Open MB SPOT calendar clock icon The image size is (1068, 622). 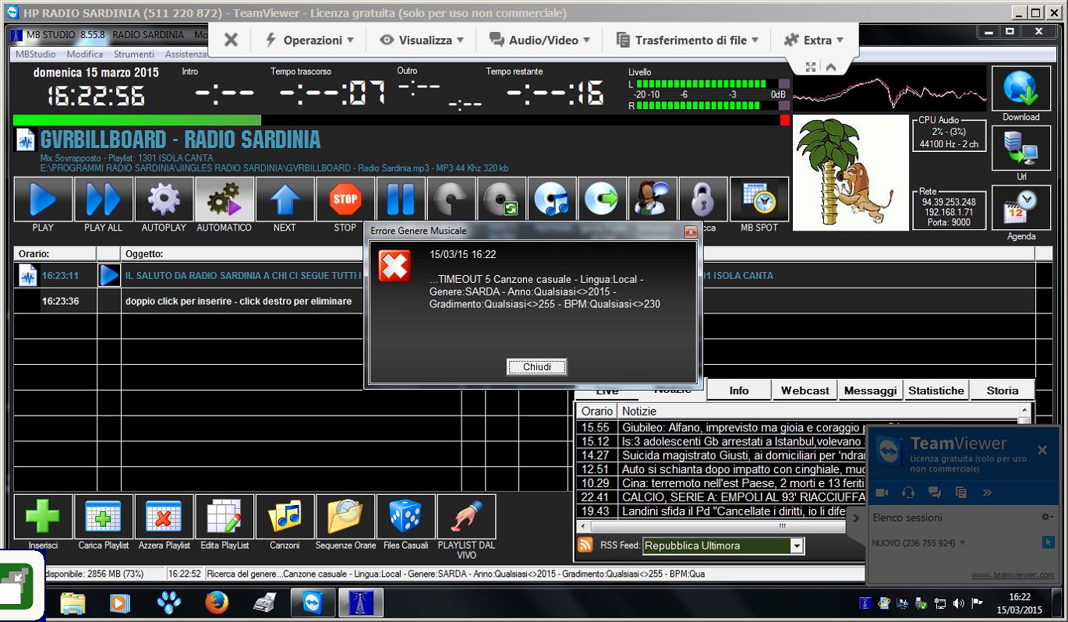tap(759, 200)
